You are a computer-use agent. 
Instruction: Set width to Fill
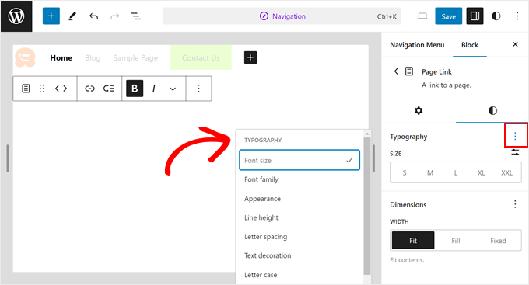click(x=456, y=240)
